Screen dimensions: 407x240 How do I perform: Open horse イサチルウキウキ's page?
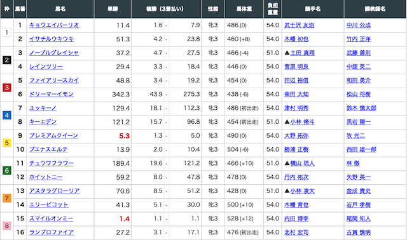(x=52, y=39)
